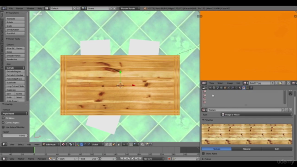Open the Modifiers wrench tab icon
The image size is (297, 167).
coord(232,88)
